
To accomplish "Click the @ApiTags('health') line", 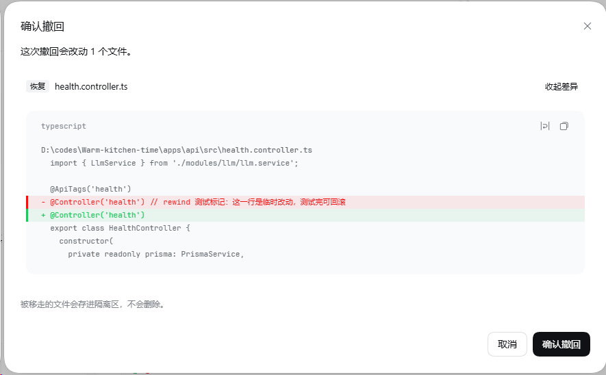I will (90, 189).
